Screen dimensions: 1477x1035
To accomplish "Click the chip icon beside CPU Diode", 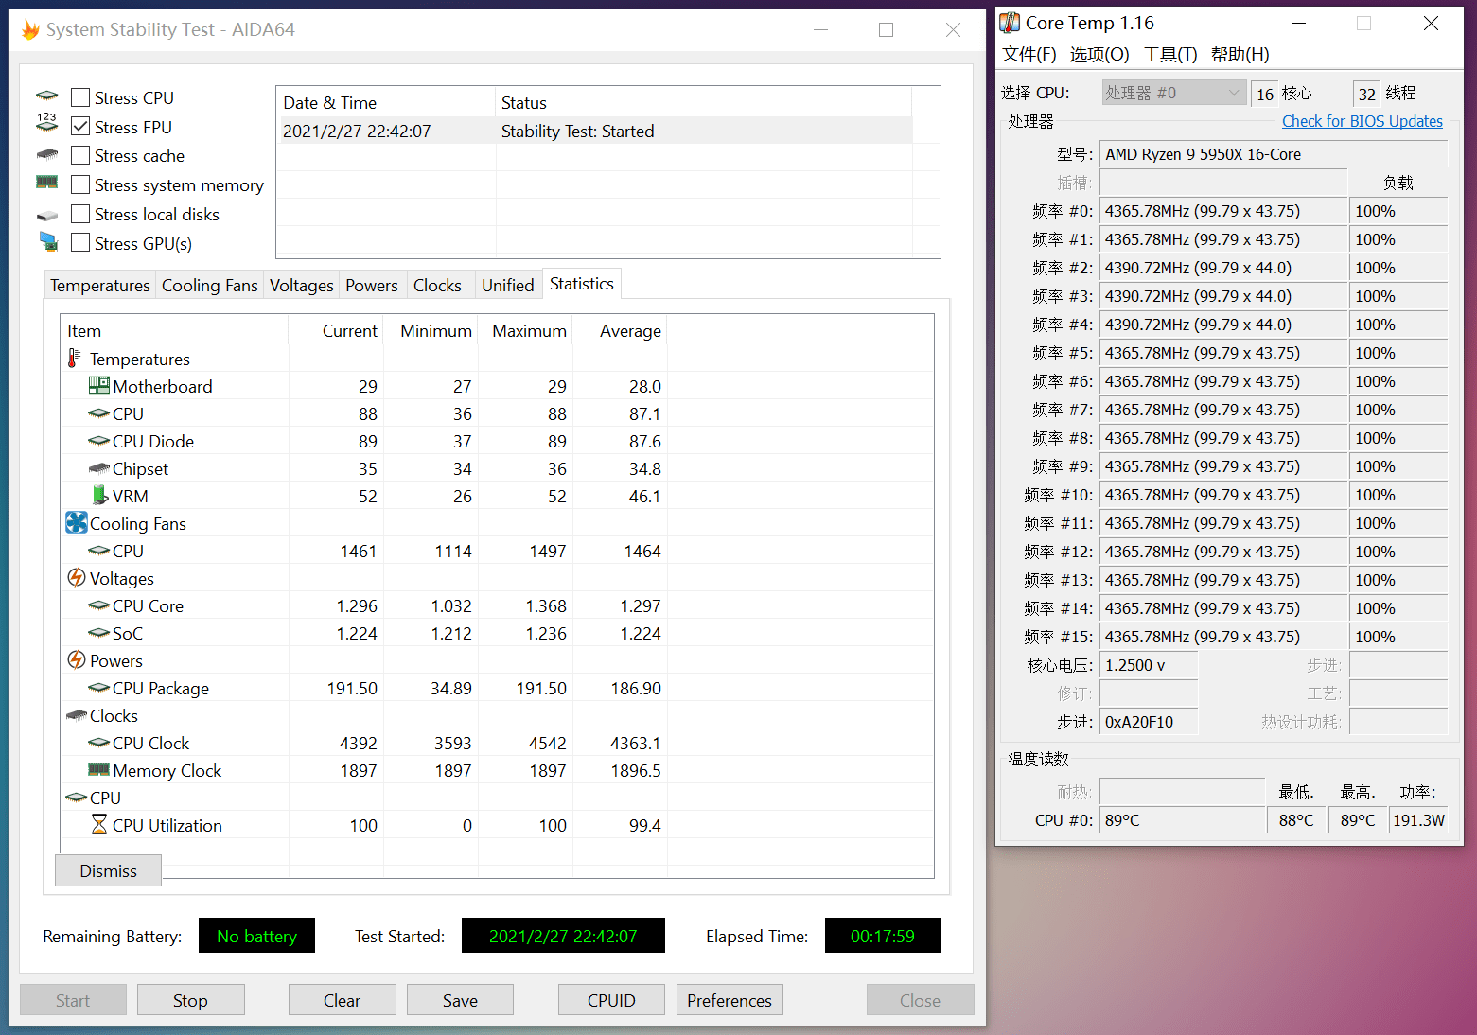I will (x=98, y=441).
